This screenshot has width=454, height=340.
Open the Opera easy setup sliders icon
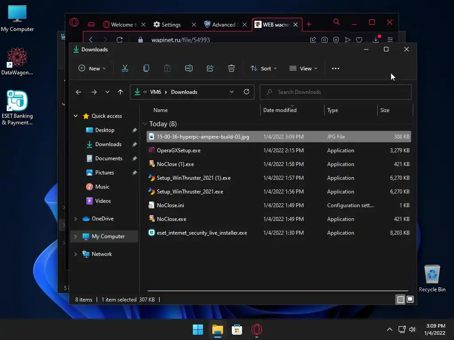pyautogui.click(x=390, y=40)
